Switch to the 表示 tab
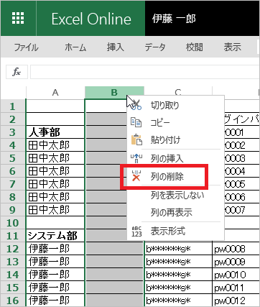Screen dimensions: 260x307 [x=232, y=47]
